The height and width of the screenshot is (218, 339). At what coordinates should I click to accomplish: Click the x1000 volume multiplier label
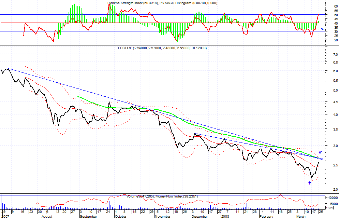[x=329, y=207]
